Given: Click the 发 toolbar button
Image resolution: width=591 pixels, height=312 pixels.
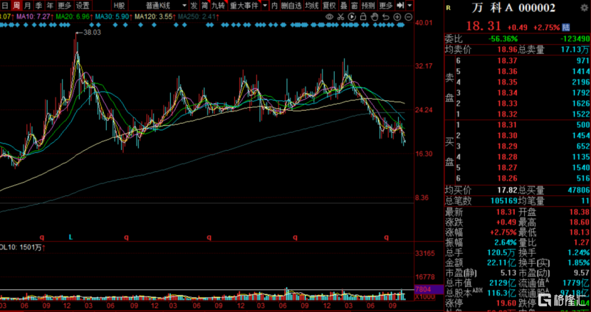Looking at the screenshot, I should [194, 5].
